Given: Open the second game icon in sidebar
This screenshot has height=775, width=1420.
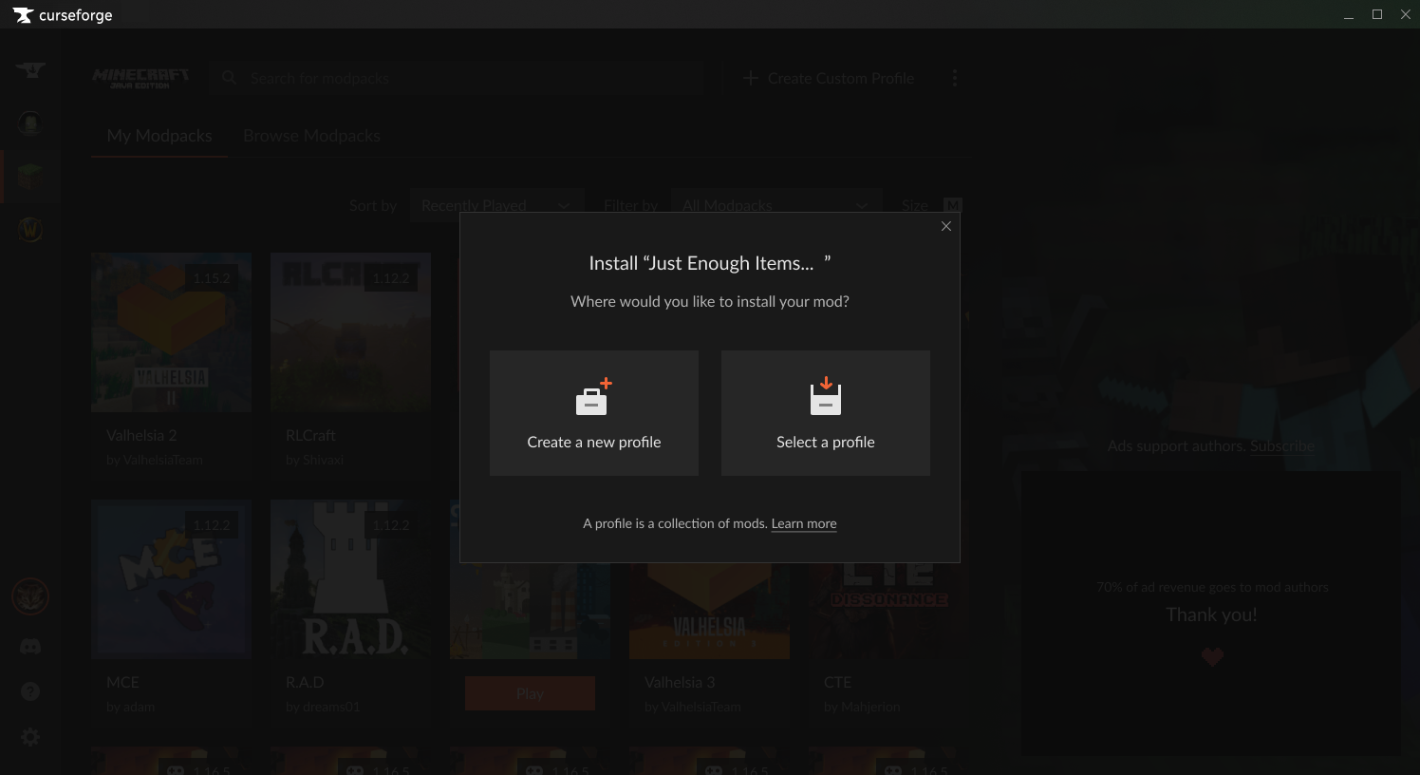Looking at the screenshot, I should click(30, 123).
